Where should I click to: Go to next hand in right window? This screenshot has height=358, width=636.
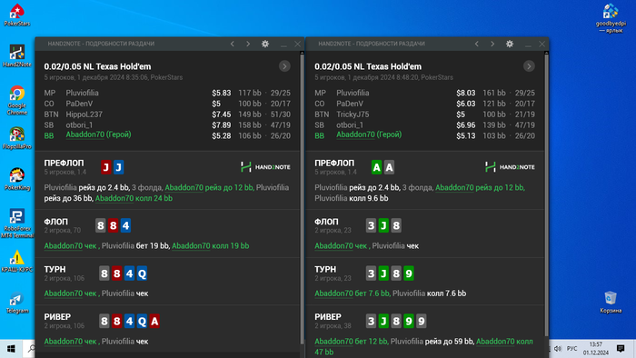point(492,44)
